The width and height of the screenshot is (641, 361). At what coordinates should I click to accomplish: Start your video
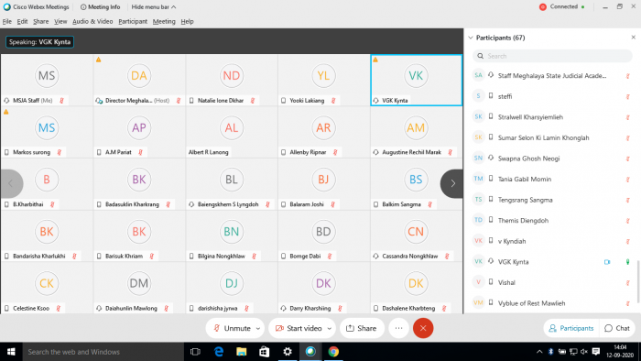coord(299,328)
